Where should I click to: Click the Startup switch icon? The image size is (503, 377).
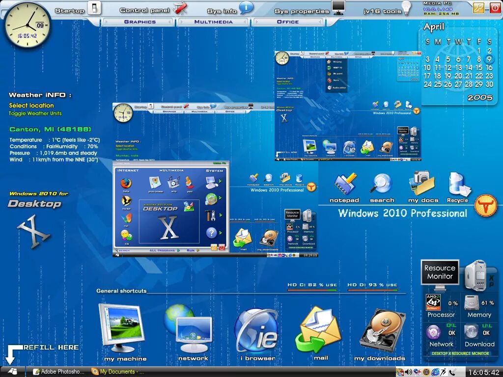coord(94,8)
